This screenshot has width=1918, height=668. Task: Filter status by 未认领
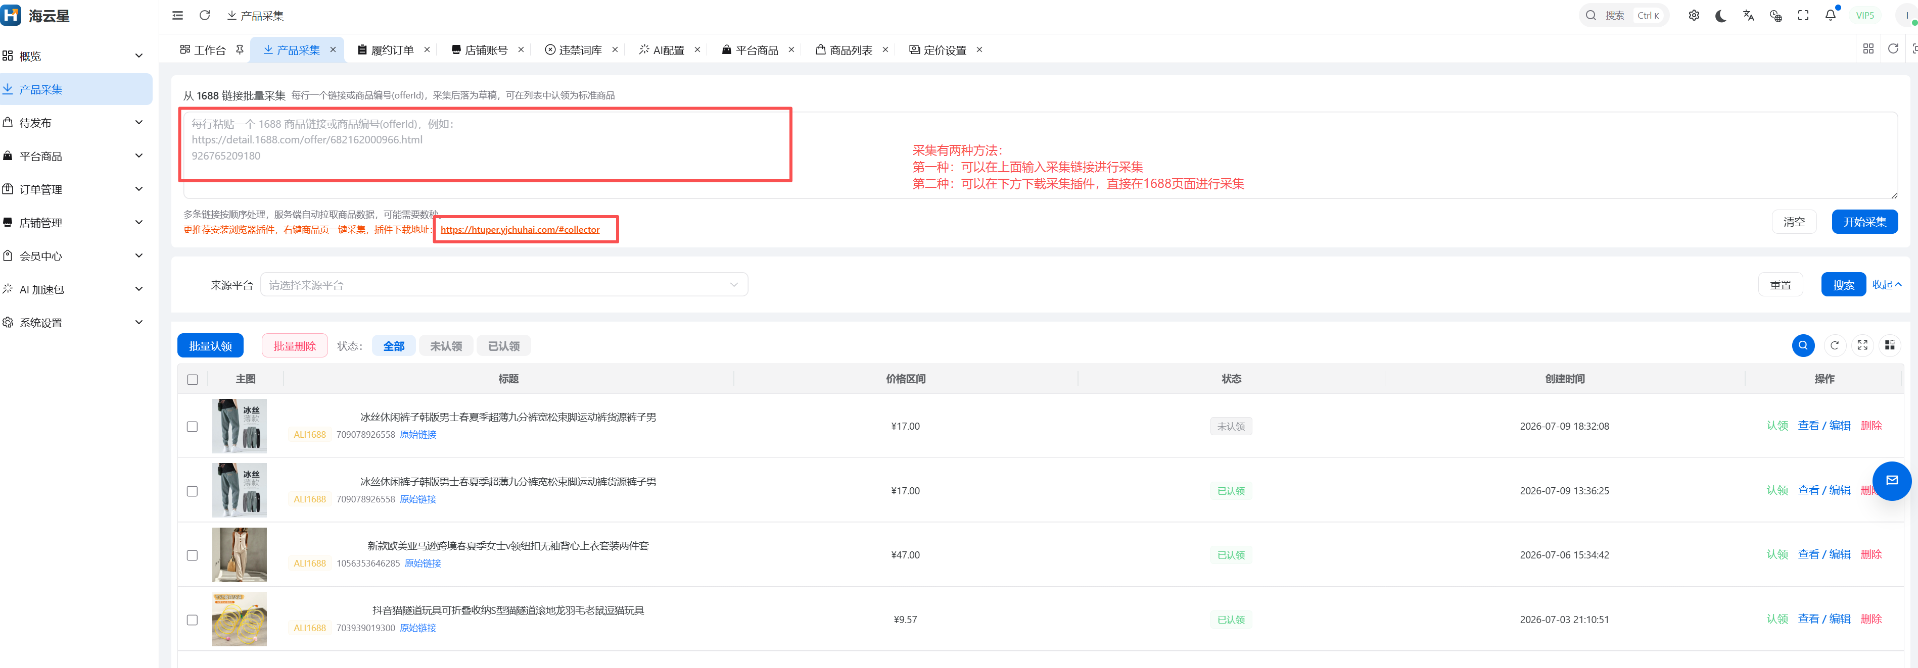[446, 346]
